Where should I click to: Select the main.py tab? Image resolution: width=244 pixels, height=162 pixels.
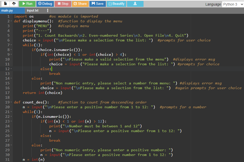point(8,11)
